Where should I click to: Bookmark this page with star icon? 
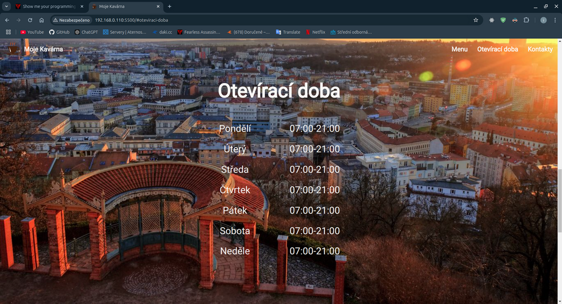(475, 20)
